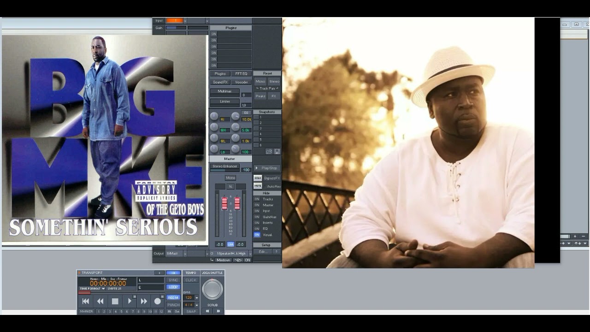Click the question mark help button in Setup

coord(276,252)
